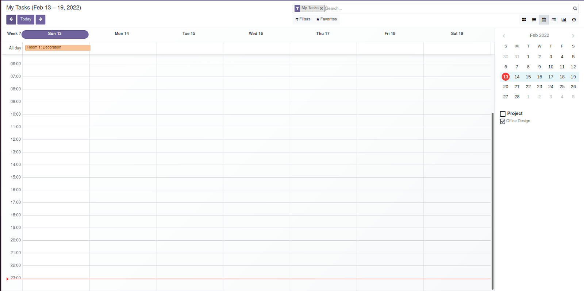Select the Fri 18 day header
Image resolution: width=584 pixels, height=291 pixels.
click(x=390, y=34)
